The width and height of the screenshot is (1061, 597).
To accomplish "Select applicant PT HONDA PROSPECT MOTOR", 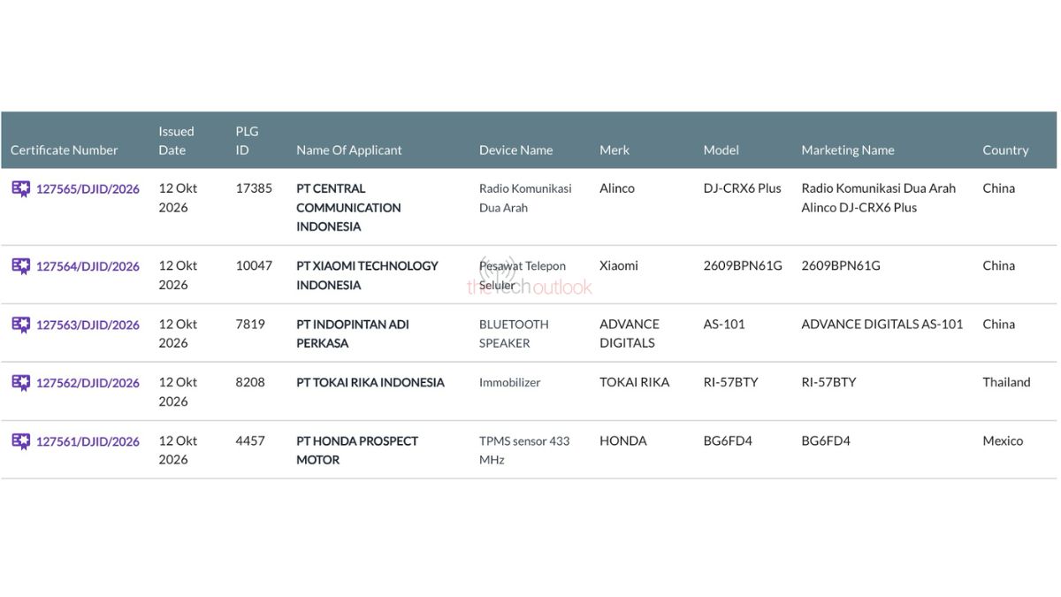I will [x=357, y=450].
